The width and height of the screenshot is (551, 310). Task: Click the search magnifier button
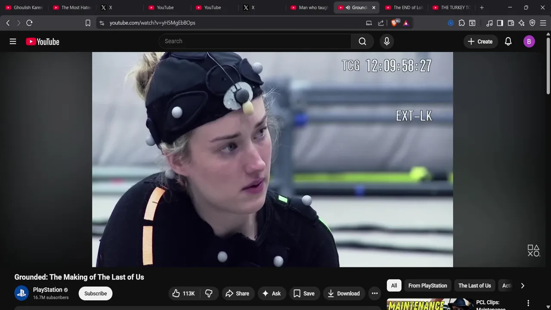(x=362, y=41)
